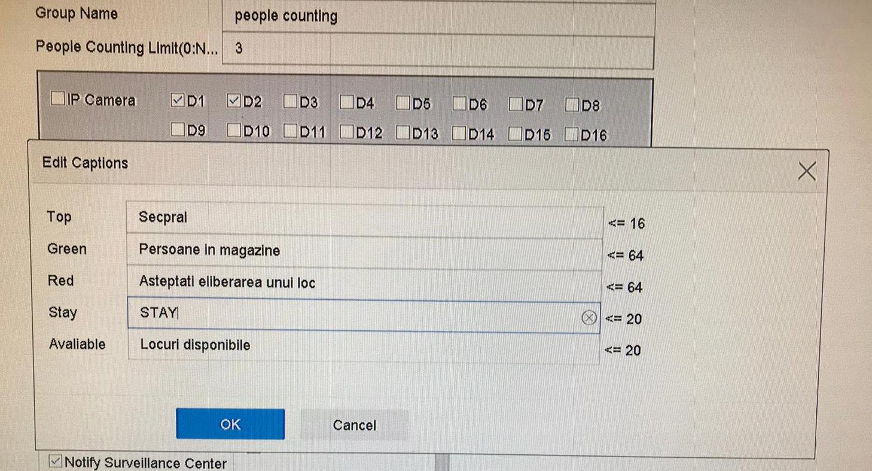Edit the Group Name field
872x471 pixels.
(437, 17)
